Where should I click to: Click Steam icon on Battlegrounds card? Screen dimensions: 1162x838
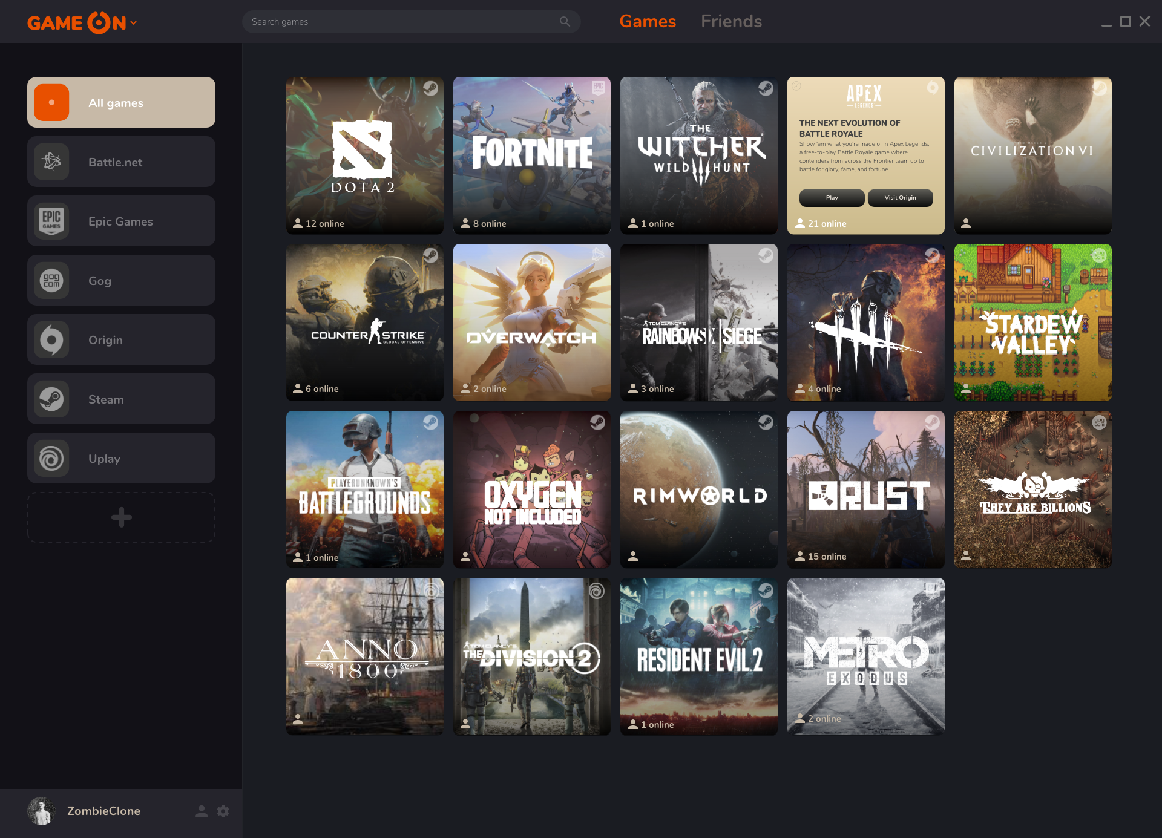coord(430,422)
